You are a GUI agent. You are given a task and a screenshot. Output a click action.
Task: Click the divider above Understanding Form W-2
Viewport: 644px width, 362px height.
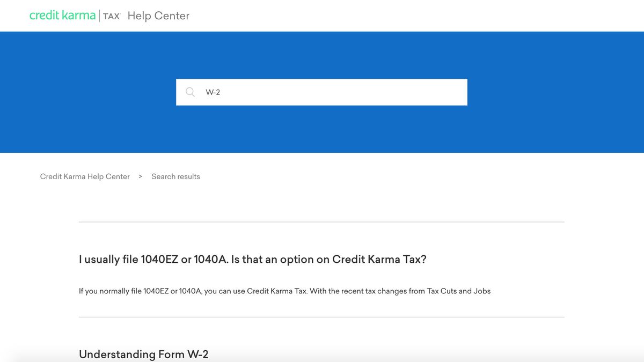321,317
